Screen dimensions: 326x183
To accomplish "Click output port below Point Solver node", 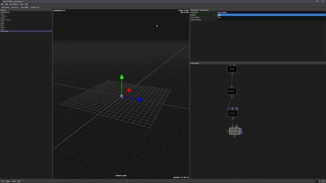I will pyautogui.click(x=234, y=136).
